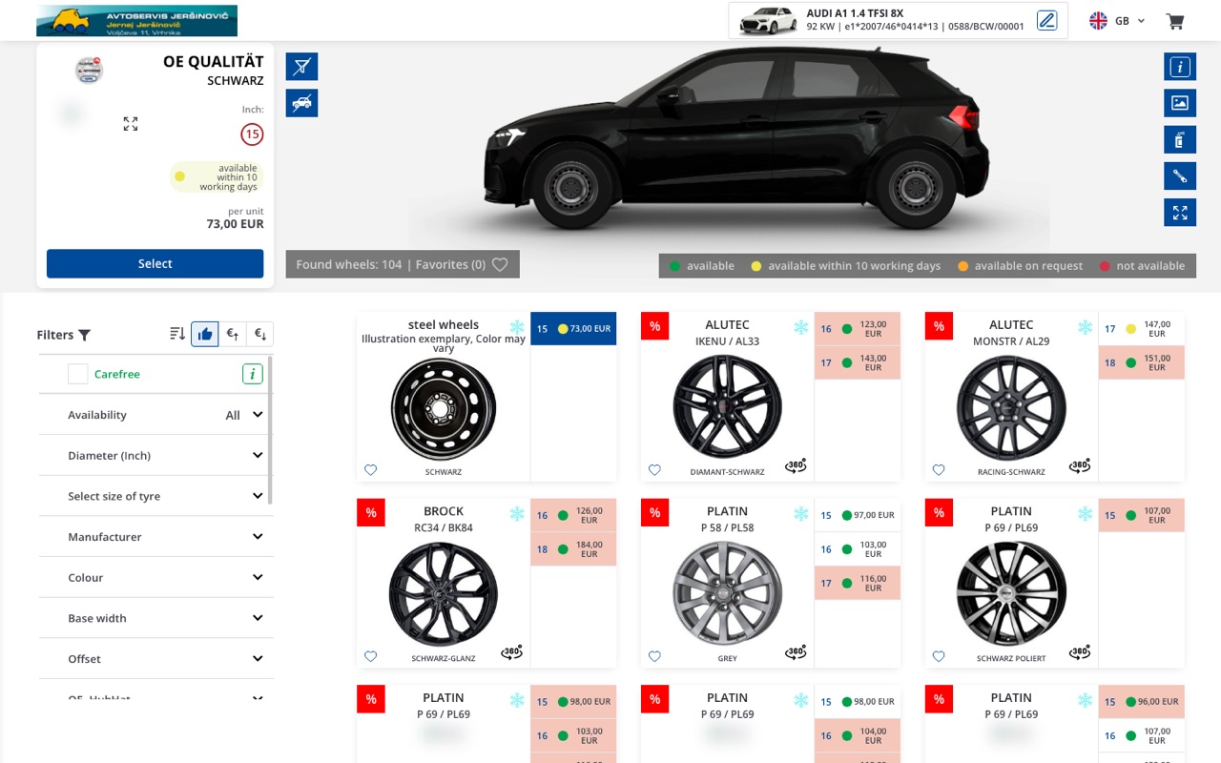The image size is (1221, 763).
Task: Open 360° view of BROCK RC34
Action: click(x=512, y=652)
